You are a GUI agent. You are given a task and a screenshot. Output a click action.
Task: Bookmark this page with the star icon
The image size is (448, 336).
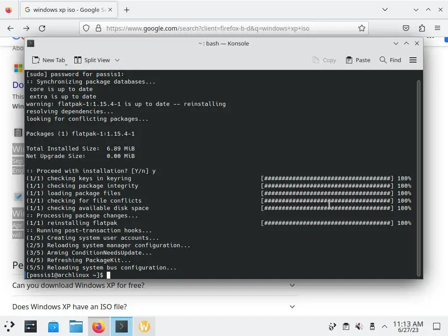click(x=362, y=28)
